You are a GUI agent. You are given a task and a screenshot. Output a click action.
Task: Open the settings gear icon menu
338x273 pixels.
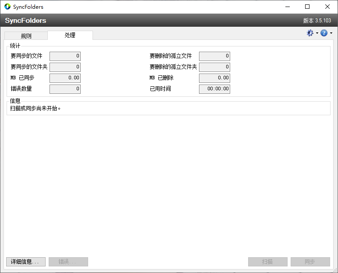coord(310,33)
